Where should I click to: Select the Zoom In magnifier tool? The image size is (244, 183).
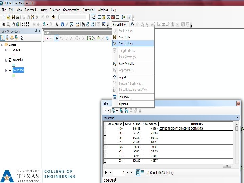(4, 24)
